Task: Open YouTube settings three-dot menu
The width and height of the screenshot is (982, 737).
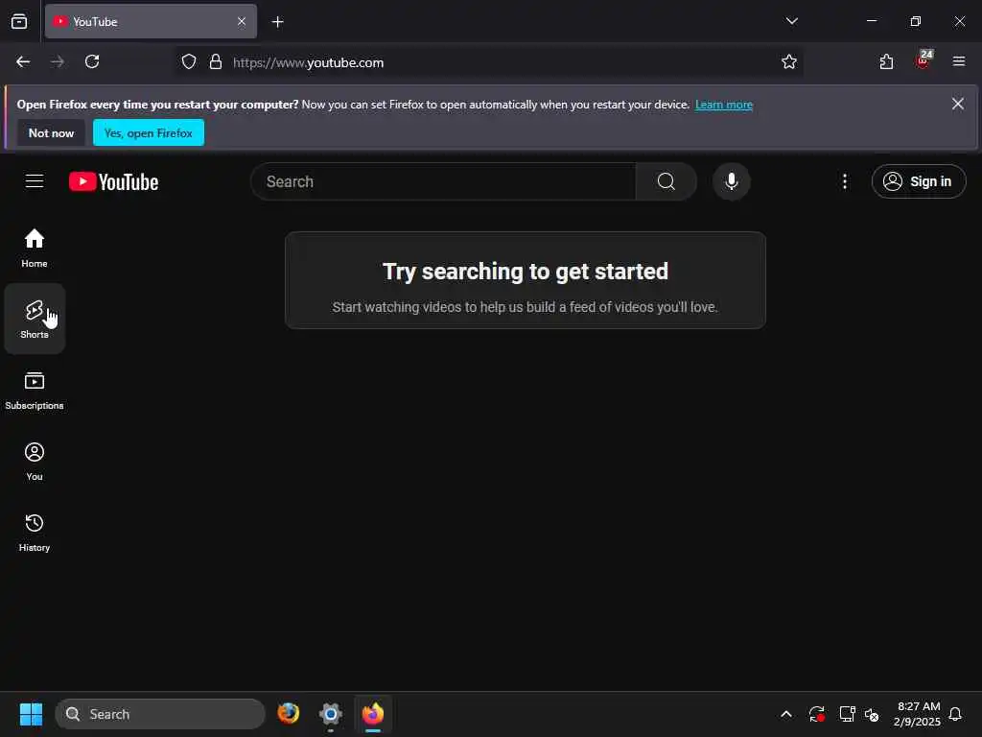Action: [x=844, y=181]
